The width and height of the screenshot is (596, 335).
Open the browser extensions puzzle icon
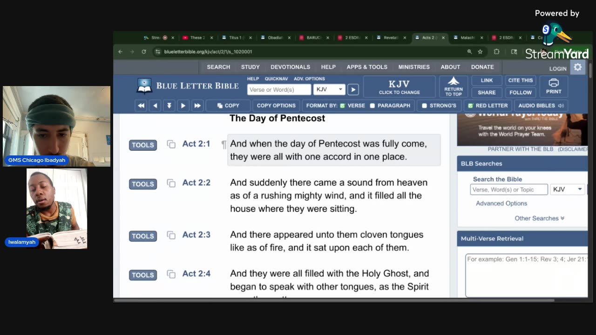tap(496, 52)
